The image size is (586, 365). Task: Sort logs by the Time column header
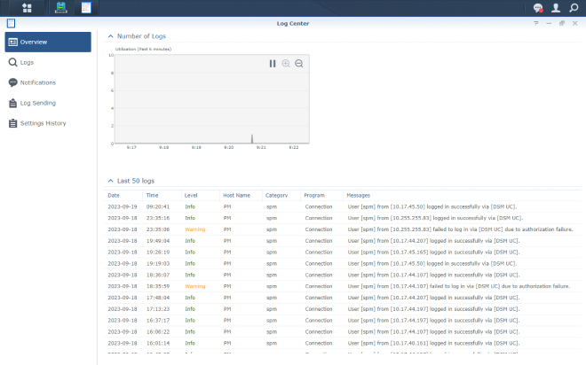point(153,195)
